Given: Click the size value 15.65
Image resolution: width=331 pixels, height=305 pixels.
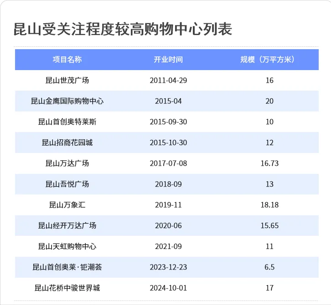Looking at the screenshot, I should pyautogui.click(x=269, y=225).
